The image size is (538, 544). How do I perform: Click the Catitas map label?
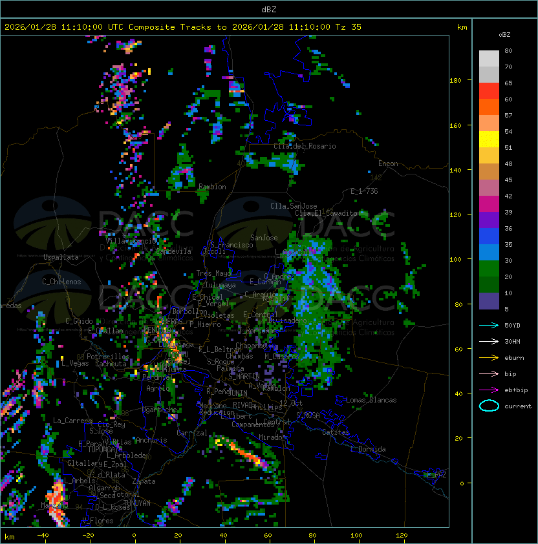336,432
